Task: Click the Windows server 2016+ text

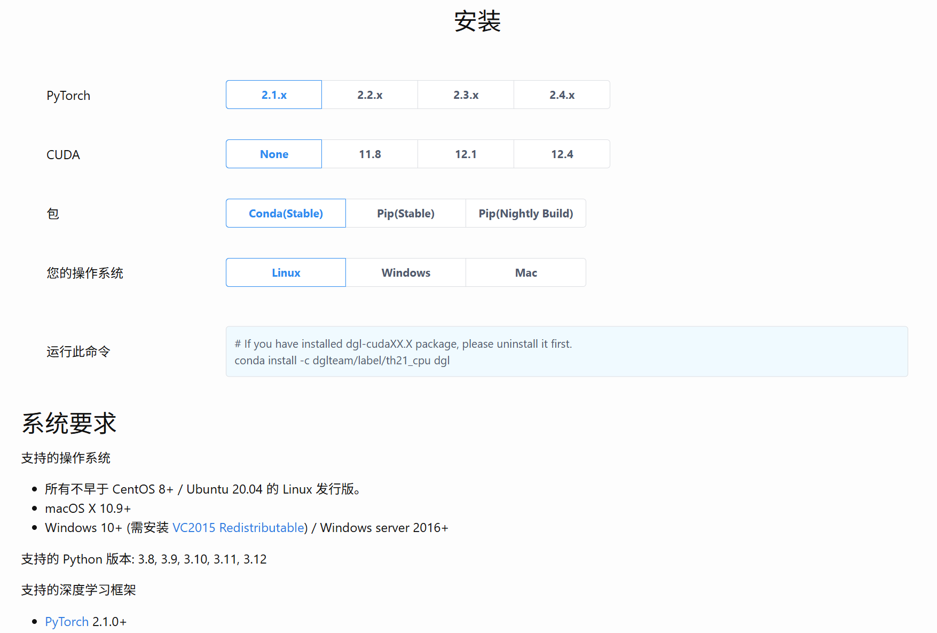Action: (x=384, y=528)
